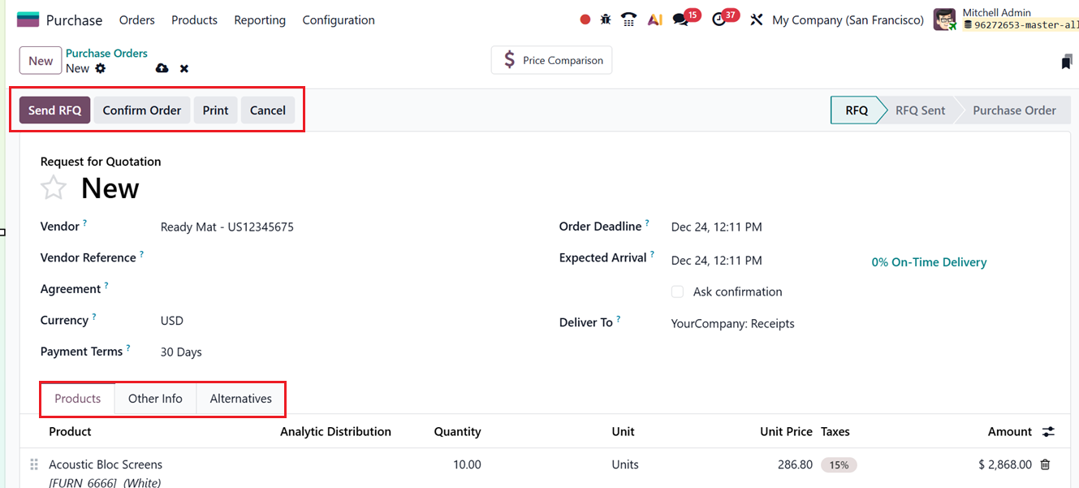Open the Messages conversation icon

pos(680,19)
